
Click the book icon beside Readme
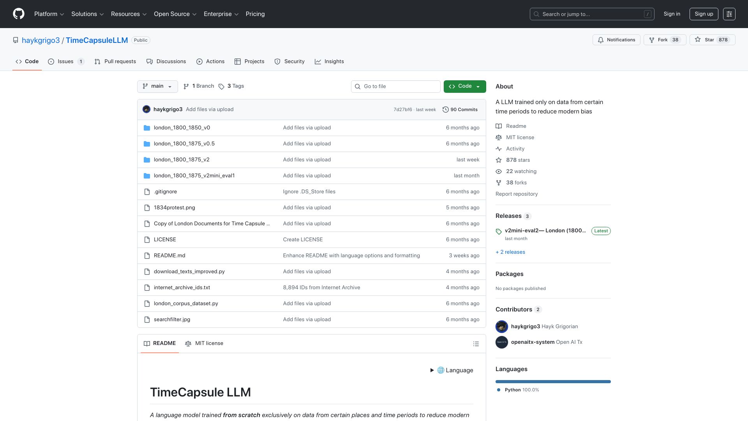pyautogui.click(x=499, y=126)
